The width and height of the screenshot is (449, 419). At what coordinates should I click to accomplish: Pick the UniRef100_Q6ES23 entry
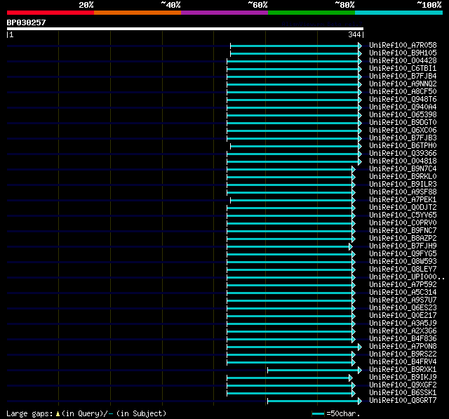click(403, 308)
